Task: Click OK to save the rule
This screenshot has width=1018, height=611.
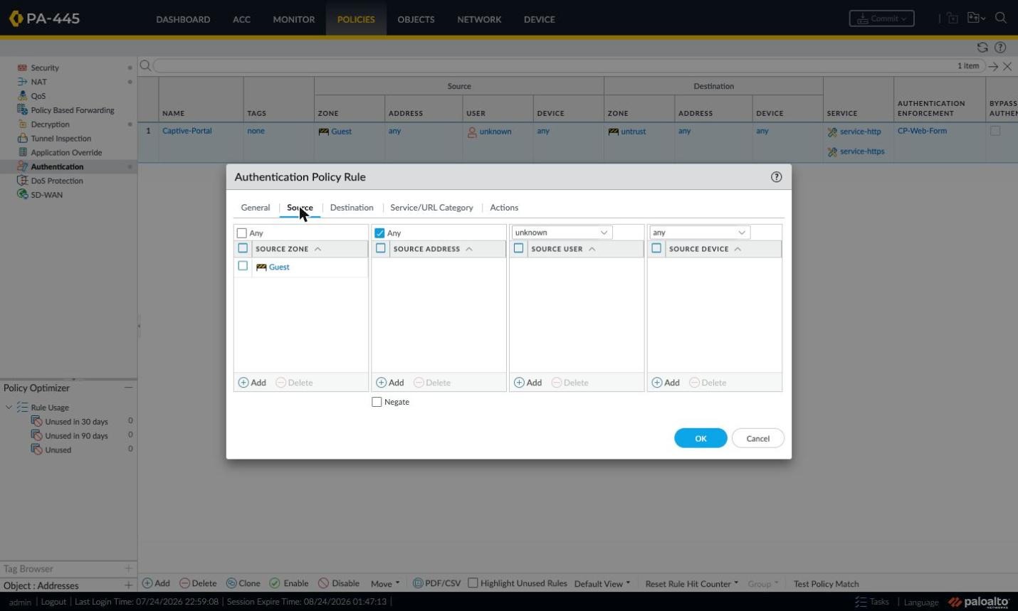Action: pos(700,438)
